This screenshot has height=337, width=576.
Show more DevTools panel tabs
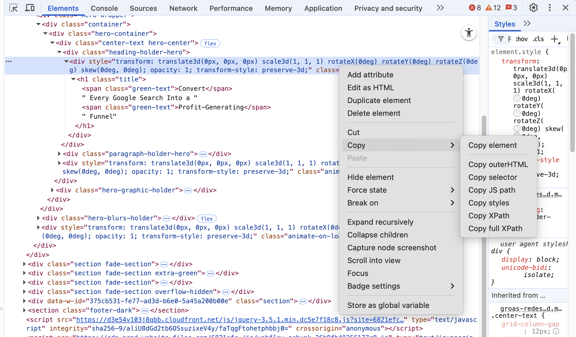(x=440, y=8)
